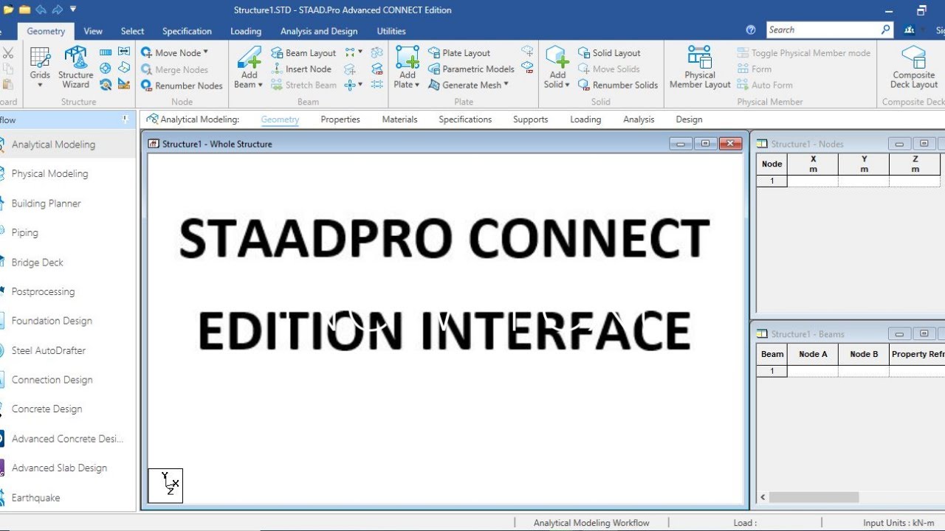The image size is (945, 531).
Task: Open the View ribbon tab
Action: pyautogui.click(x=93, y=31)
